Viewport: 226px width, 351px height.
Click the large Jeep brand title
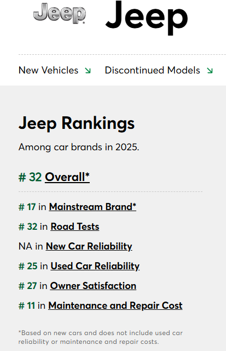(147, 18)
